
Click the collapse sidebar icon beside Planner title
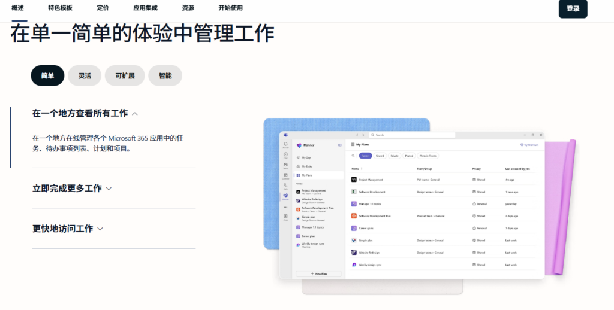[340, 145]
